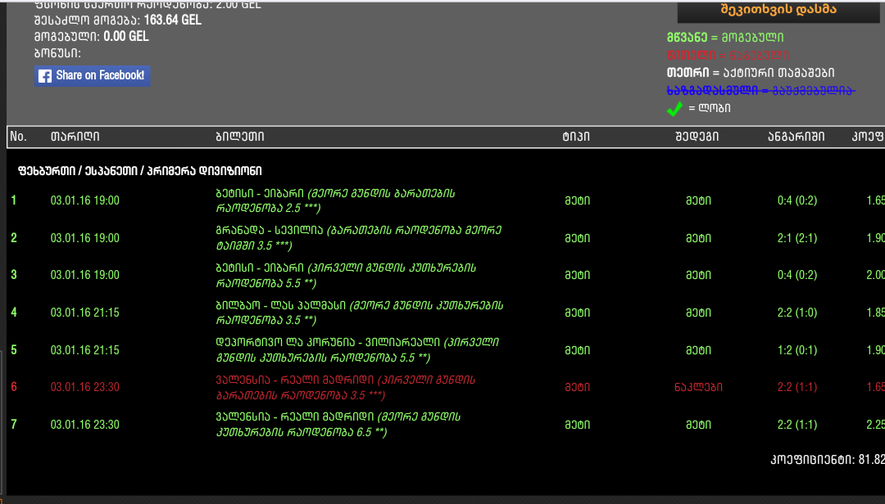Click the ანგარიში column header
This screenshot has height=504, width=885.
pos(796,137)
